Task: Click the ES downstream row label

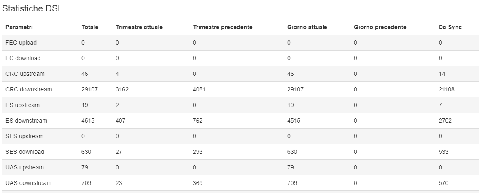Action: coord(26,121)
